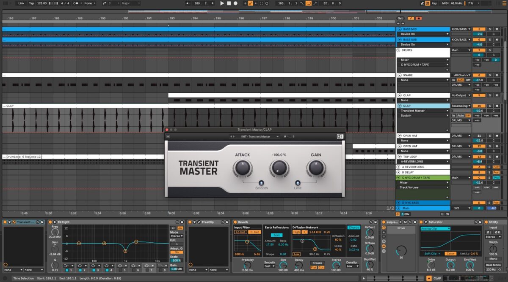Click the Set locator button
This screenshot has height=282, width=508.
[x=400, y=19]
